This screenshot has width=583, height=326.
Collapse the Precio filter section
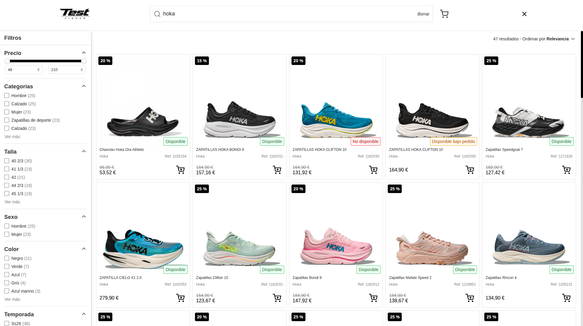click(84, 53)
